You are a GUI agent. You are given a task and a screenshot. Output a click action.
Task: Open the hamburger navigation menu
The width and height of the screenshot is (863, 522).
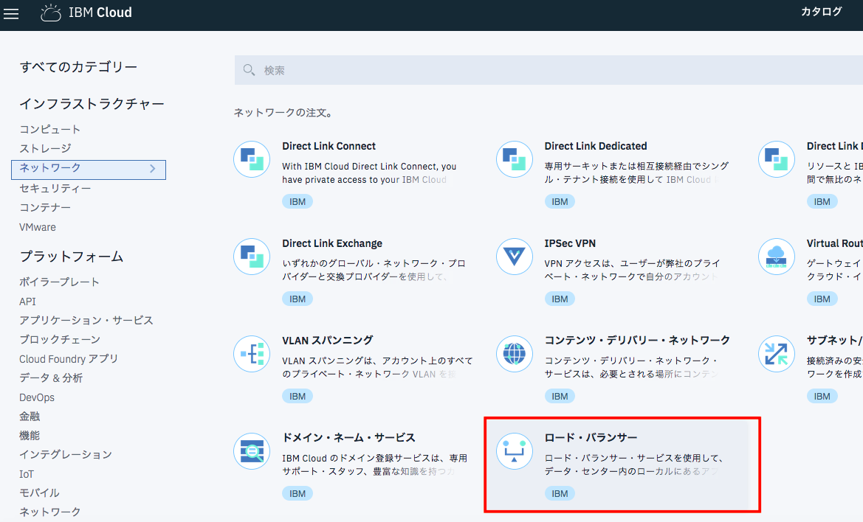[x=11, y=13]
